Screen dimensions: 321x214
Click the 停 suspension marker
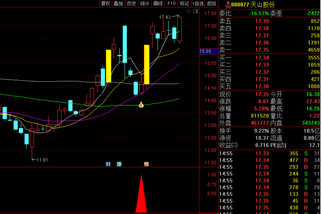pos(119,164)
